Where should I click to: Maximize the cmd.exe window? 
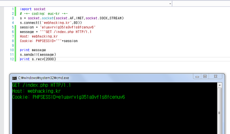click(205, 76)
